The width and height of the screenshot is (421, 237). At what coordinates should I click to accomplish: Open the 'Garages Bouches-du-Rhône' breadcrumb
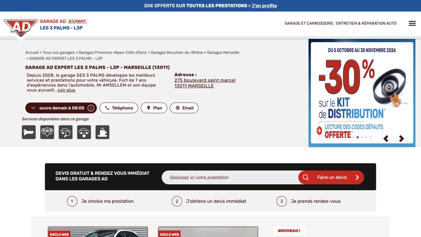click(x=177, y=53)
